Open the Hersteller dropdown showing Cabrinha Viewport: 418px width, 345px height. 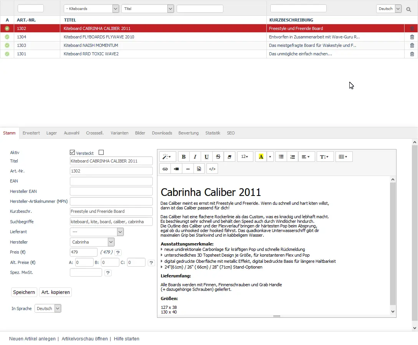click(x=111, y=242)
